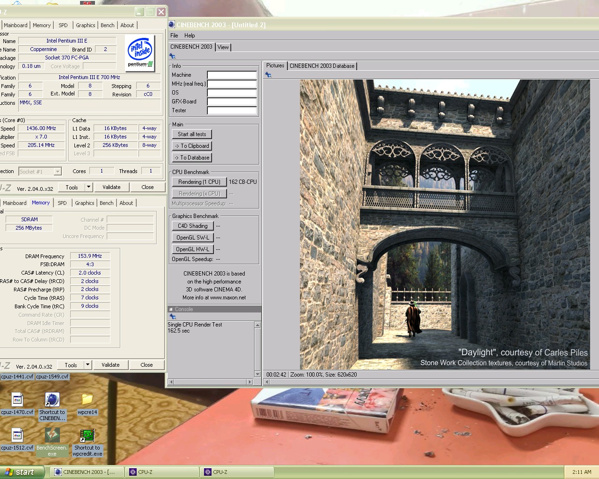The width and height of the screenshot is (599, 479).
Task: Select the CINEBENCH 2003 Database tab
Action: [322, 66]
